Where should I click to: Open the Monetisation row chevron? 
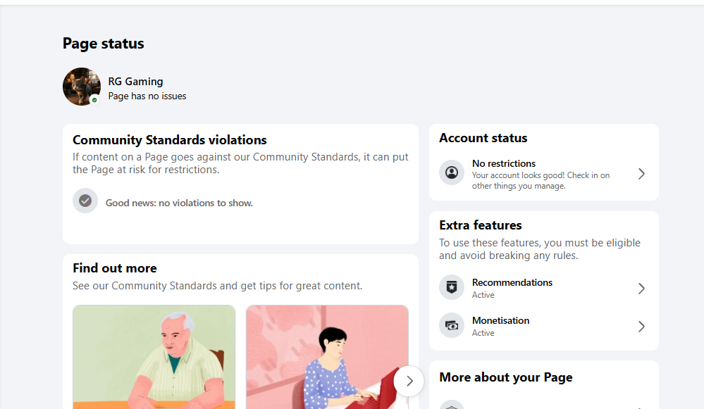click(x=641, y=327)
